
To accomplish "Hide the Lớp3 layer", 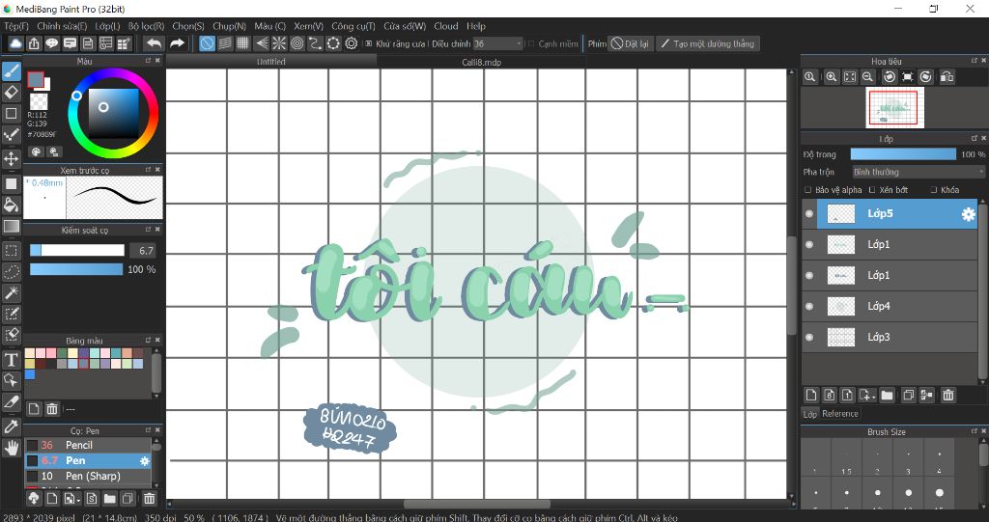I will 809,338.
